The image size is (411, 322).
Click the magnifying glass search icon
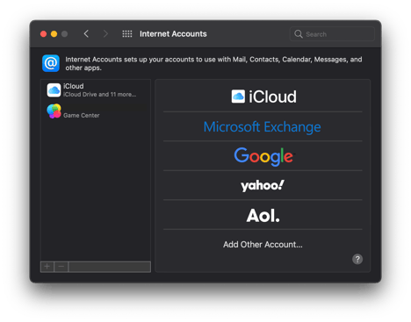point(299,34)
